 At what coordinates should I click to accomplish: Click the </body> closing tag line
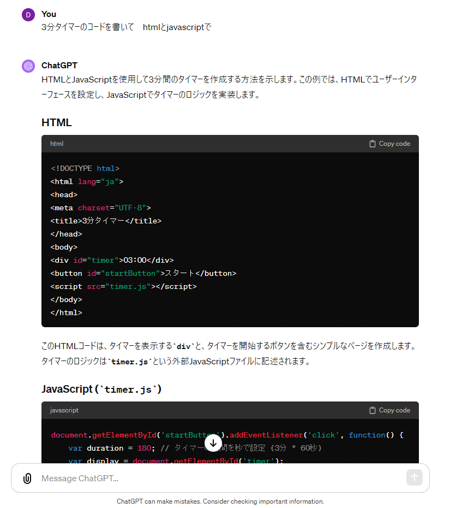(x=66, y=300)
